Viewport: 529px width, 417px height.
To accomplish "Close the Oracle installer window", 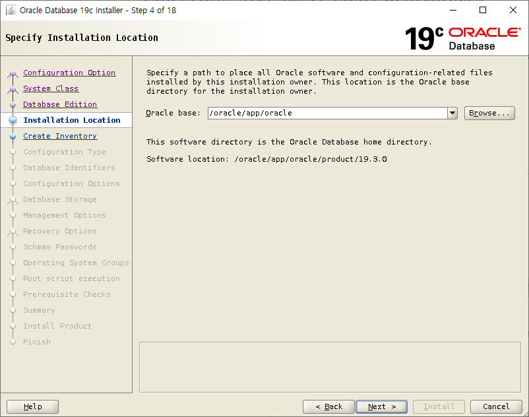I will pyautogui.click(x=513, y=10).
